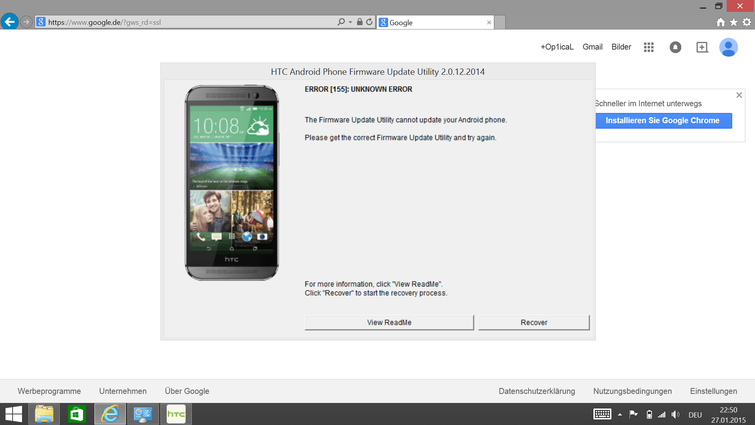Image resolution: width=755 pixels, height=425 pixels.
Task: Click the browser forward arrow
Action: coord(26,22)
